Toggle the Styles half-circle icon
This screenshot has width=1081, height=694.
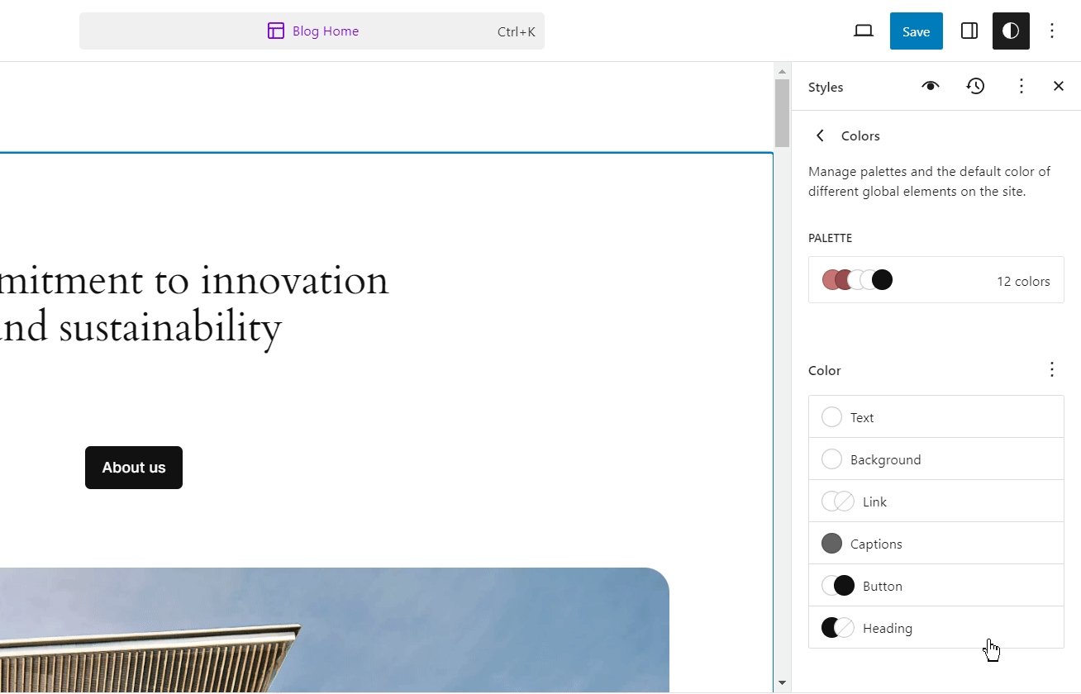click(x=1011, y=31)
